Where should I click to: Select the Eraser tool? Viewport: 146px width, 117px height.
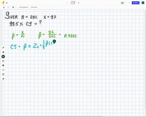pos(3,52)
